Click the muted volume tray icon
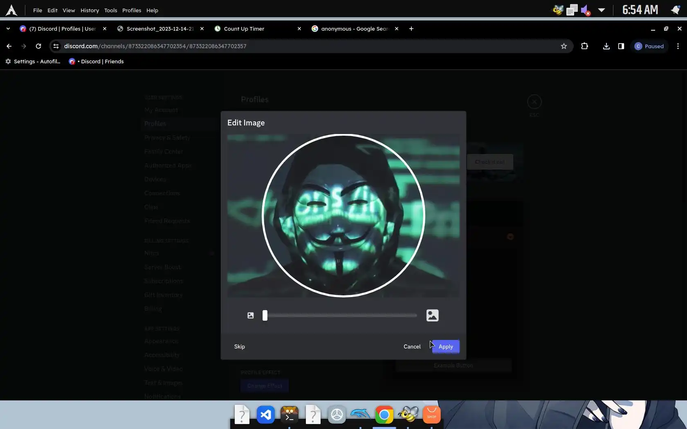Viewport: 687px width, 429px height. pyautogui.click(x=586, y=10)
